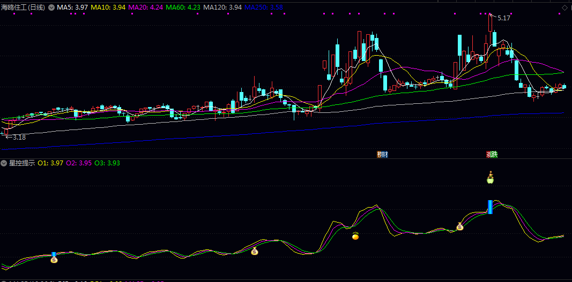This screenshot has height=282, width=572.
Task: Click the 海鸥住工 stock name title
Action: pos(14,7)
